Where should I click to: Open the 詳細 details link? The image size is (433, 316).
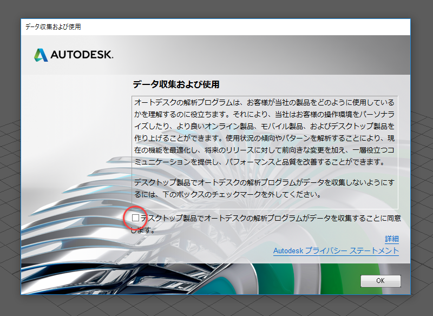click(x=391, y=239)
